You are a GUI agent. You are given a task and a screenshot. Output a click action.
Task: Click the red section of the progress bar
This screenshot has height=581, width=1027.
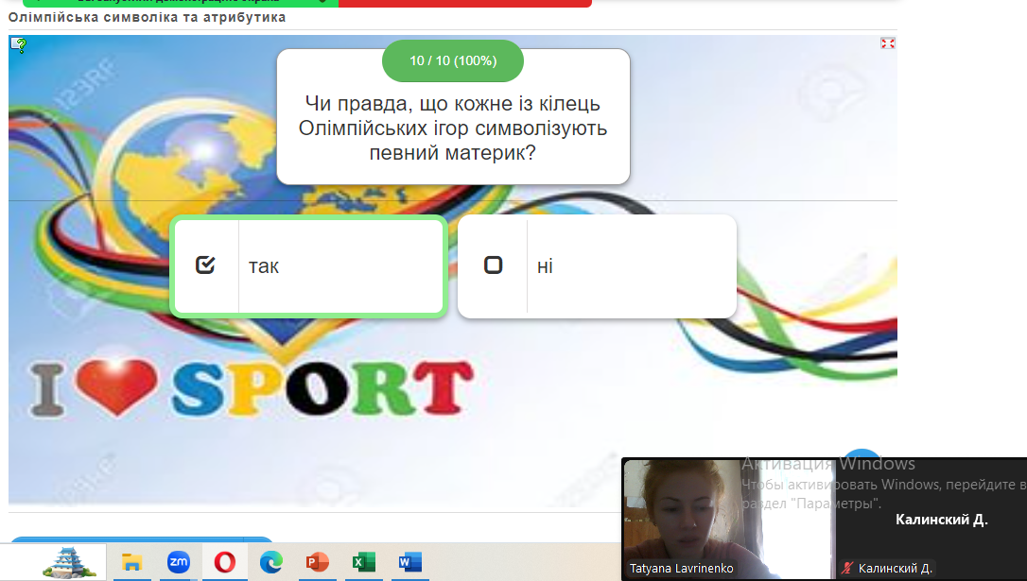[465, 3]
